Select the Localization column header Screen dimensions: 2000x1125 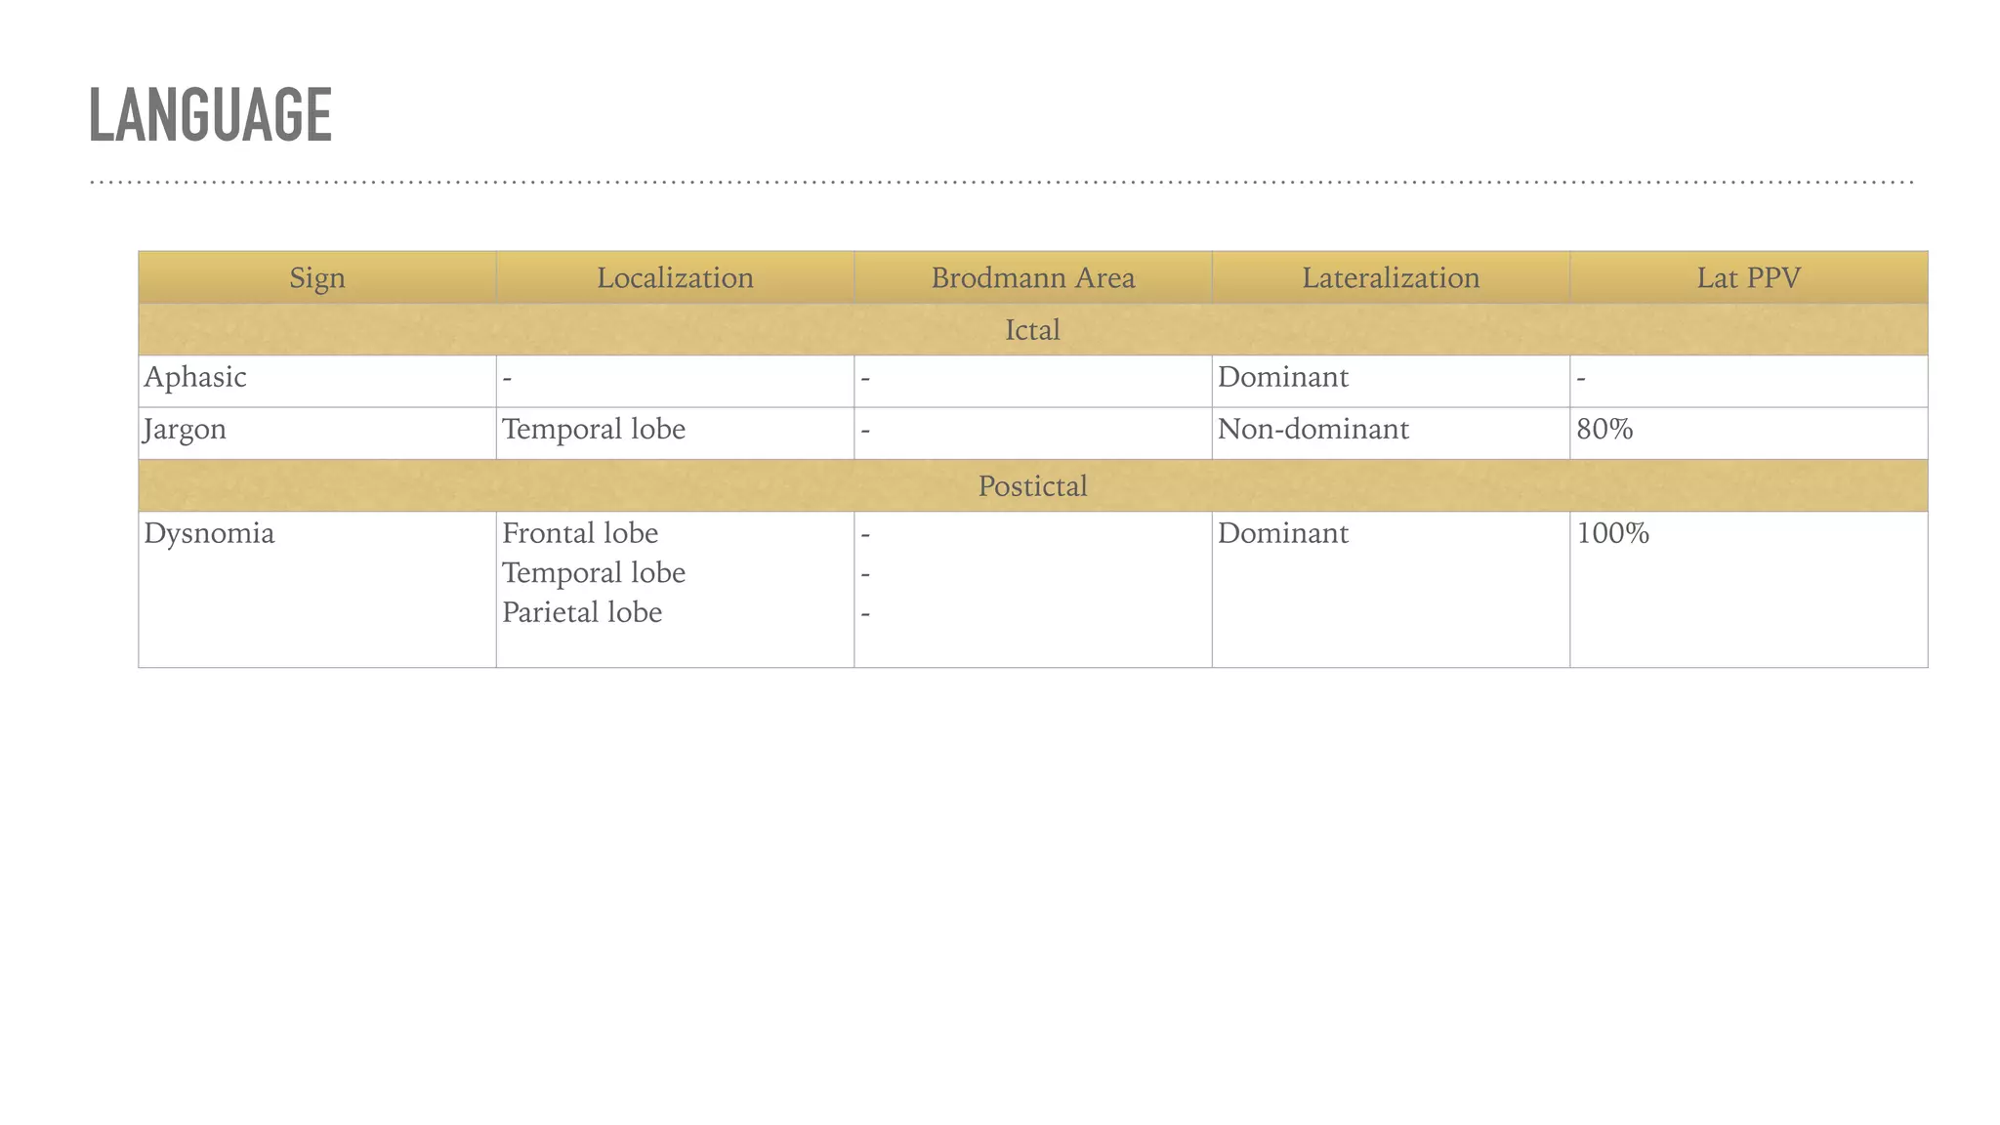[675, 278]
